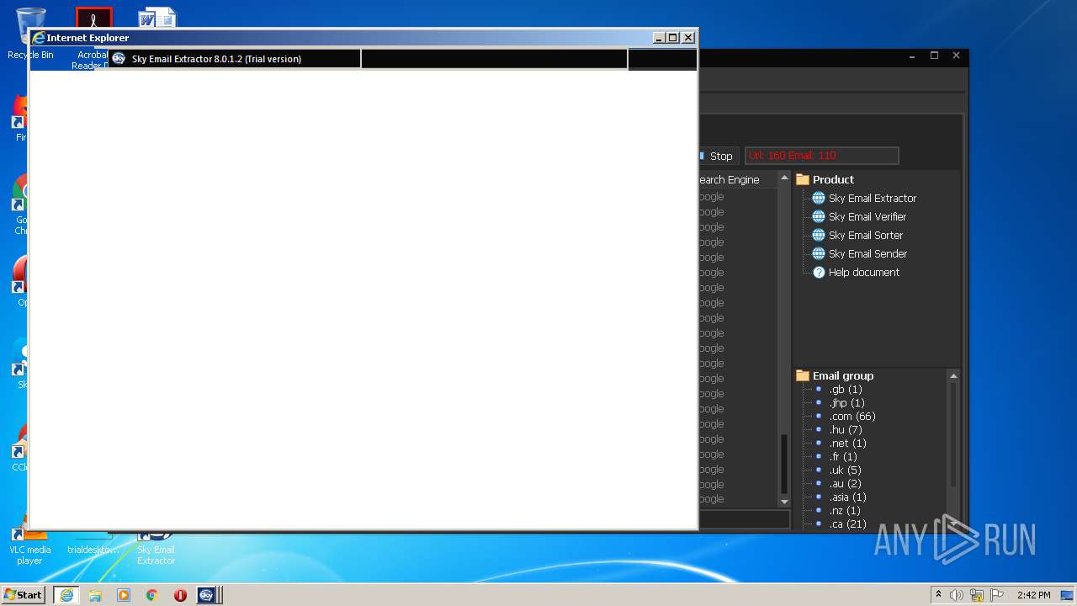Click the Sky Email Extractor trial version tab
The height and width of the screenshot is (606, 1077).
point(234,59)
